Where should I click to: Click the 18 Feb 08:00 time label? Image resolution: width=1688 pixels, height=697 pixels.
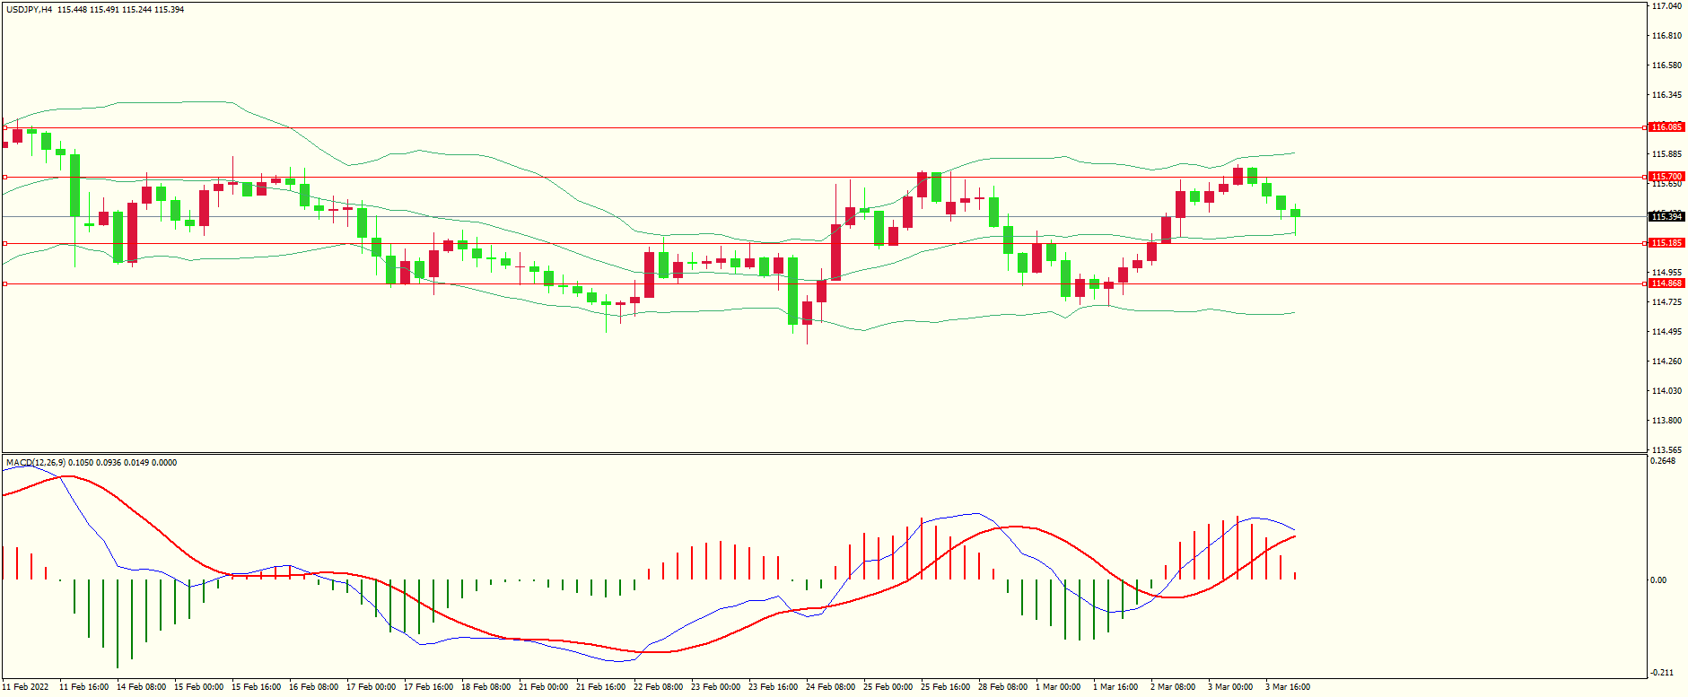[485, 687]
